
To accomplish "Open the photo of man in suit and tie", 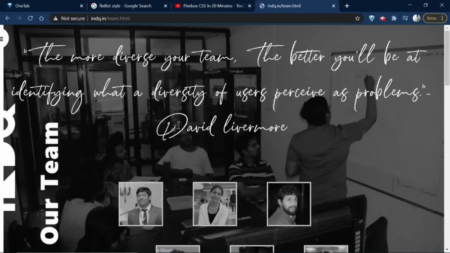I will click(140, 204).
